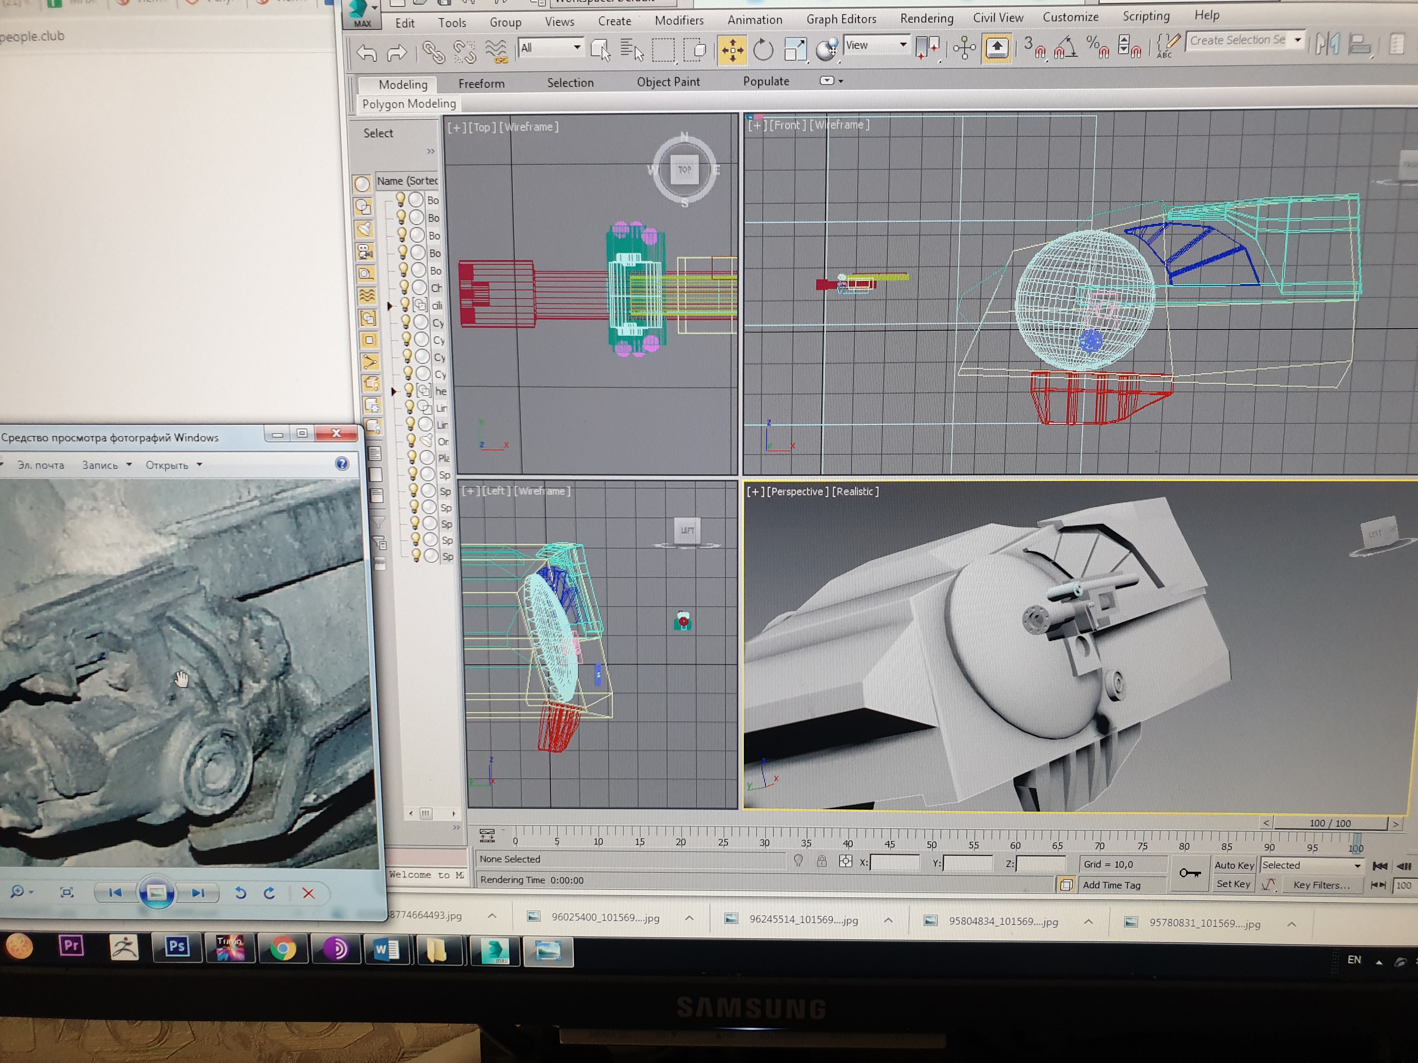Click the Set Keys large key icon
Image resolution: width=1418 pixels, height=1063 pixels.
1190,873
